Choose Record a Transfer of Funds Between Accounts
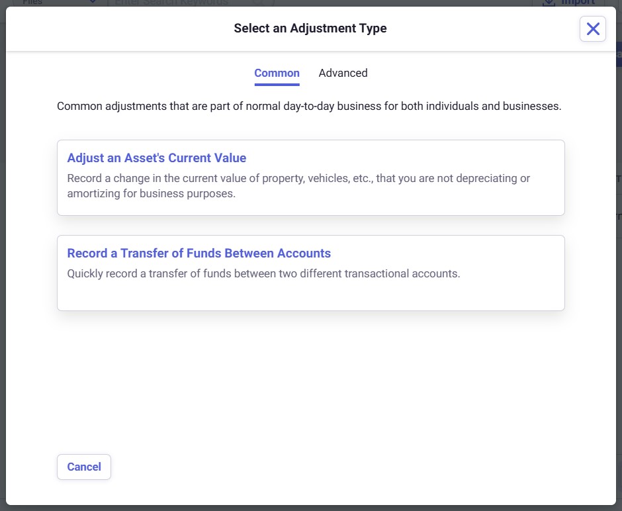Image resolution: width=622 pixels, height=511 pixels. pos(199,254)
